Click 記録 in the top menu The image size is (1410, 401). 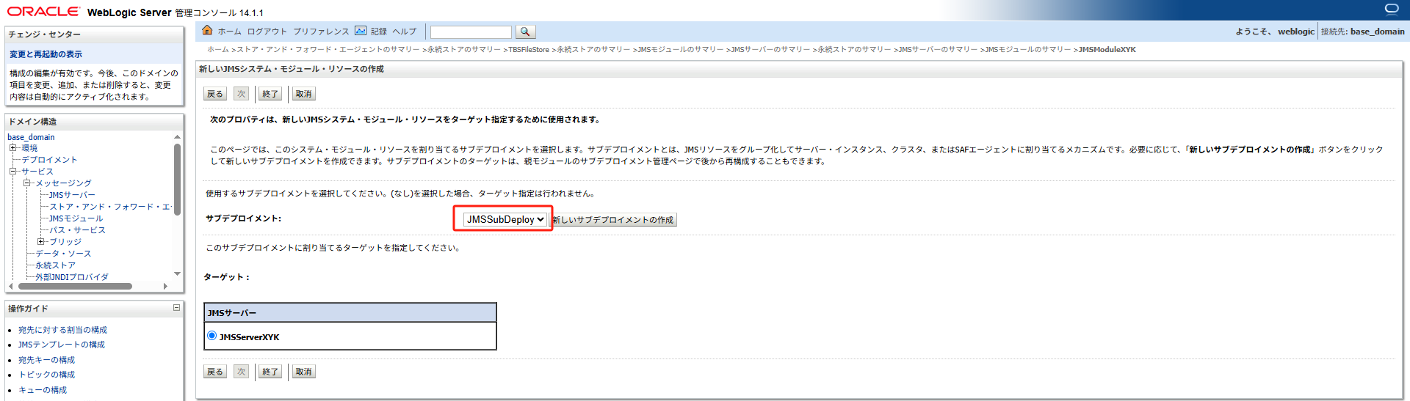pos(379,32)
